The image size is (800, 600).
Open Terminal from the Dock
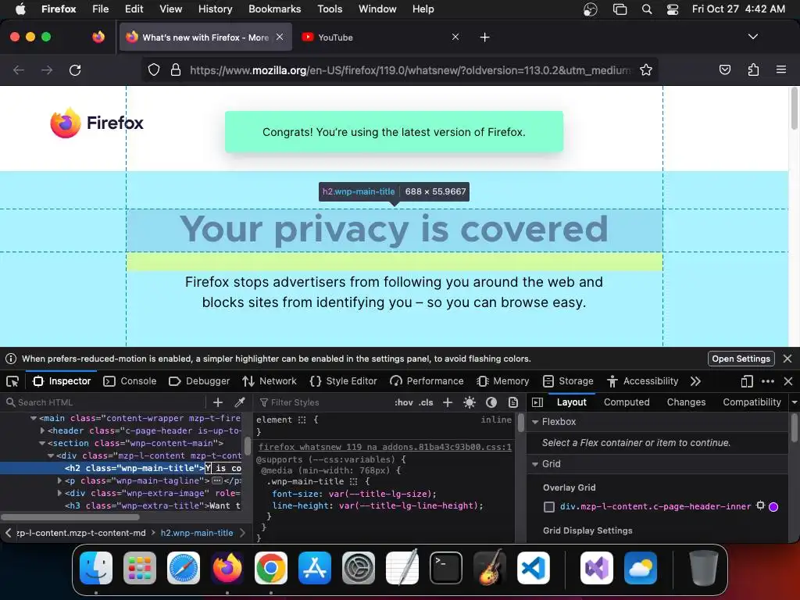coord(446,568)
